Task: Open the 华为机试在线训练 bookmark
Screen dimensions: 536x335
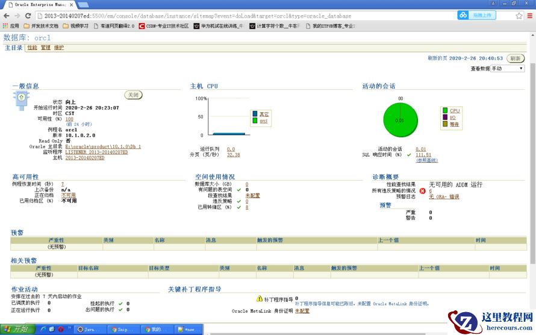Action: tap(219, 26)
